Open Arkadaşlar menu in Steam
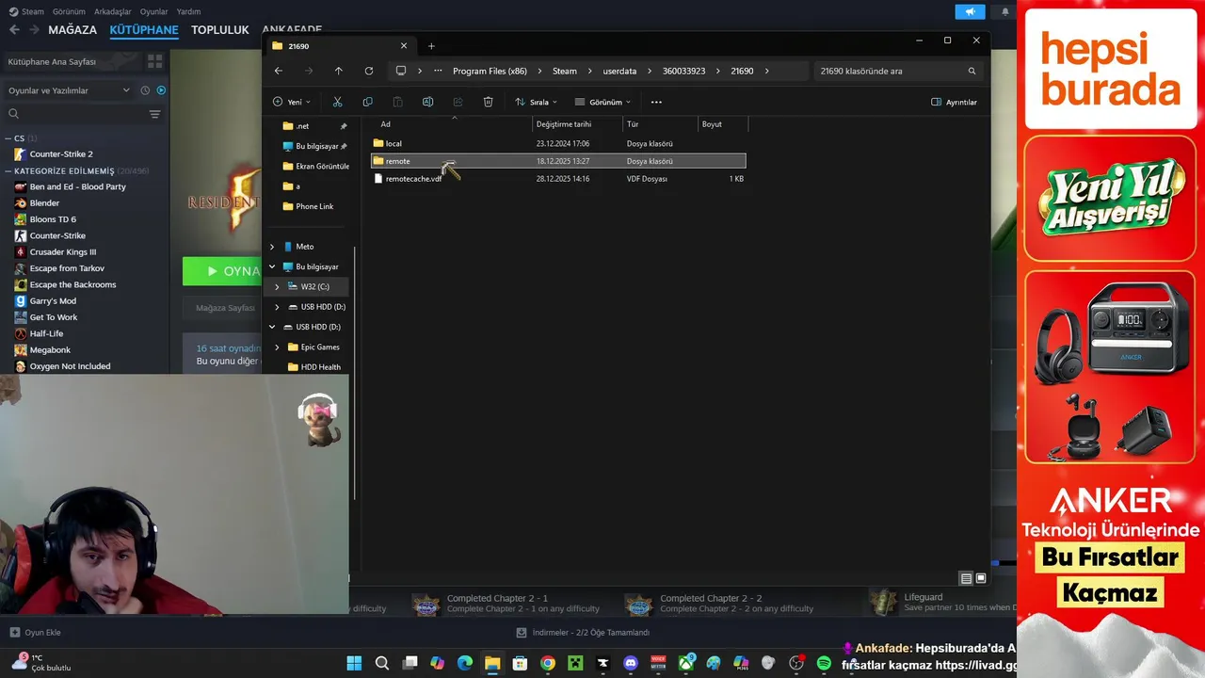Viewport: 1205px width, 678px height. [113, 11]
